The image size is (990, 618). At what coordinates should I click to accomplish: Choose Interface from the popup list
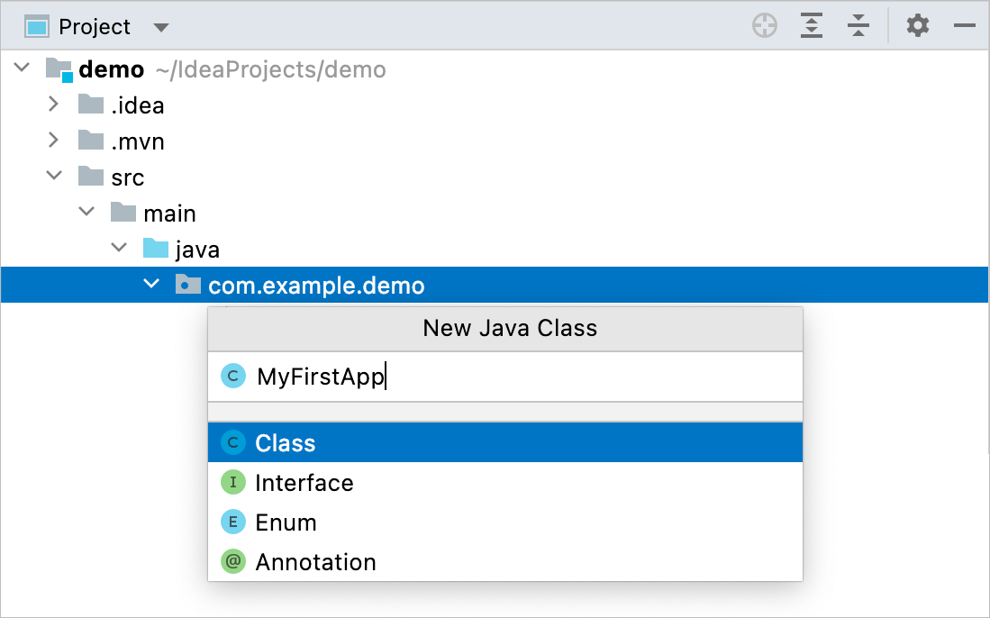pyautogui.click(x=304, y=482)
